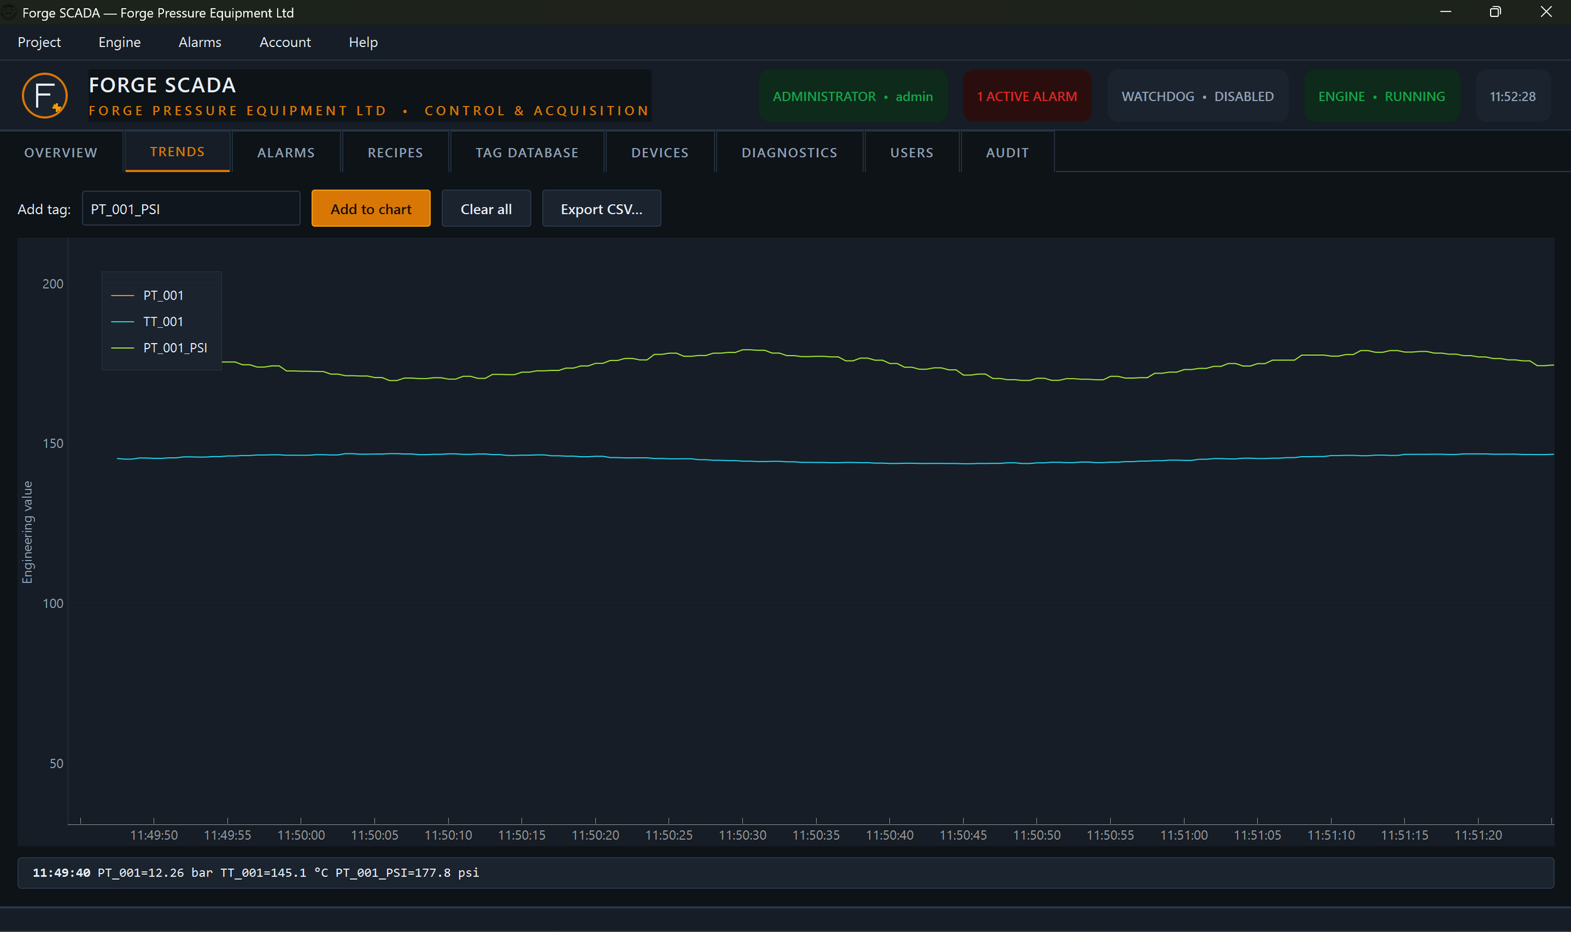Click the cyan TT_001 legend line swatch
The height and width of the screenshot is (932, 1571).
pos(123,322)
